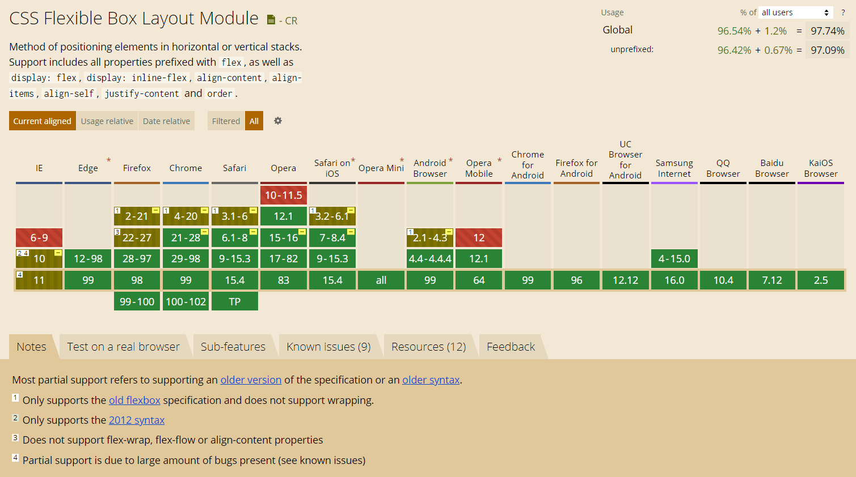The height and width of the screenshot is (477, 856).
Task: Click the red Opera 10-11.5 cell
Action: (x=283, y=195)
